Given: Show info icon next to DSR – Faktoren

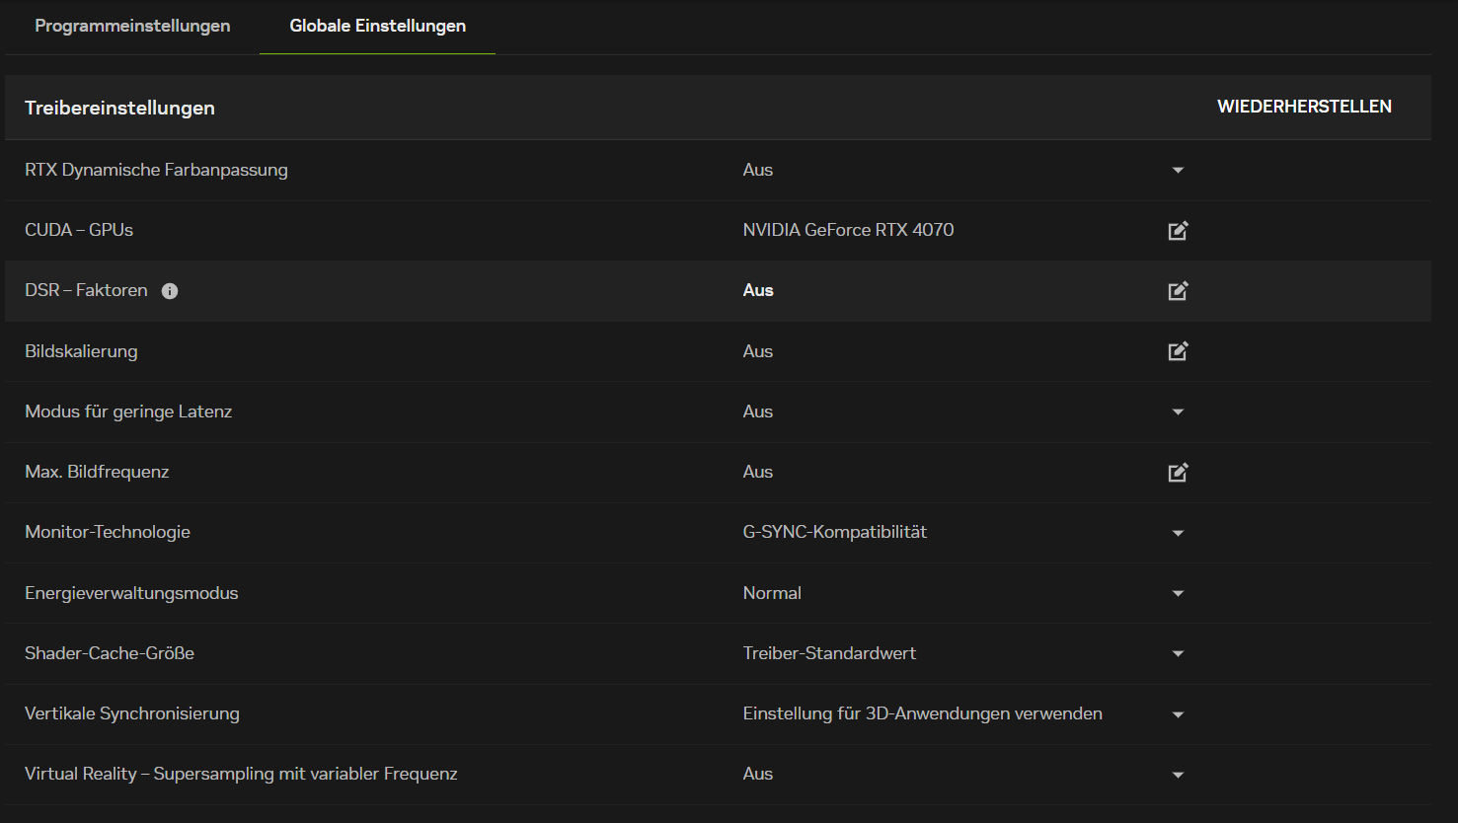Looking at the screenshot, I should [170, 291].
